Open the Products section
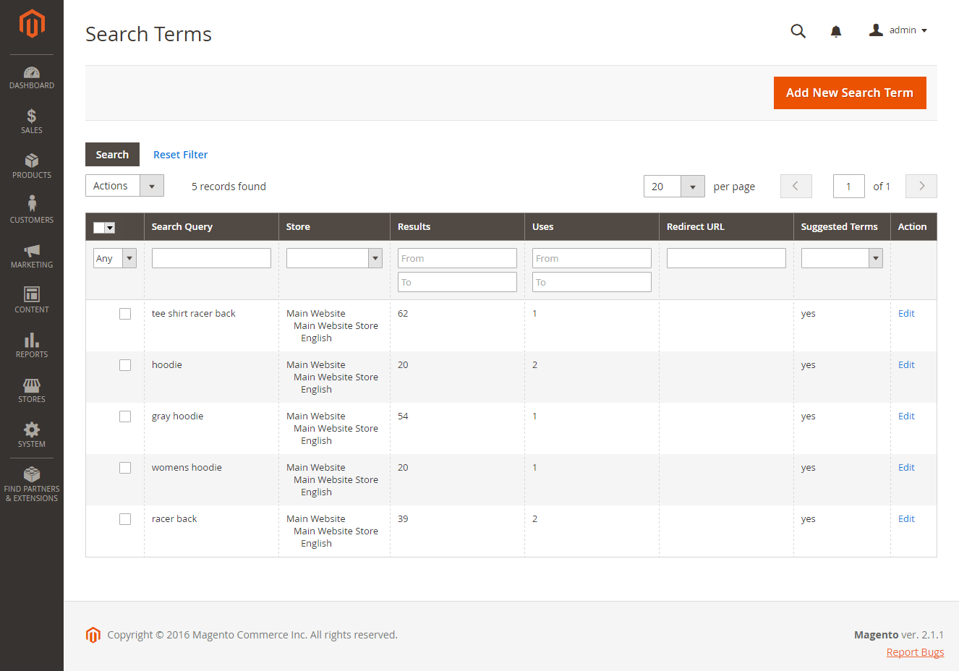This screenshot has width=959, height=671. [x=32, y=166]
